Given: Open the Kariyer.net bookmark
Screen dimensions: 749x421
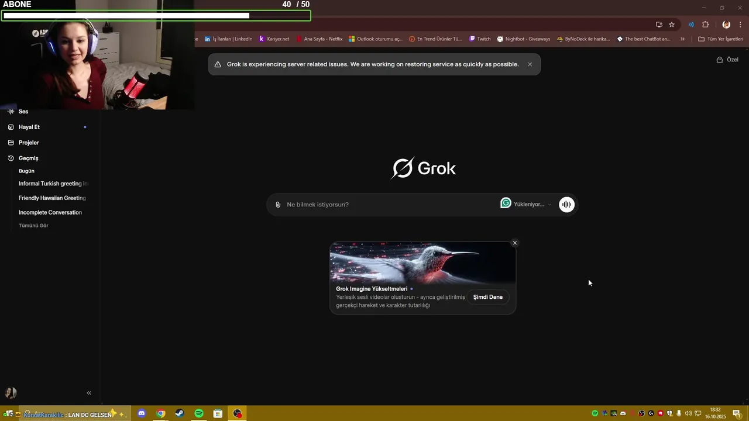Looking at the screenshot, I should pyautogui.click(x=274, y=39).
